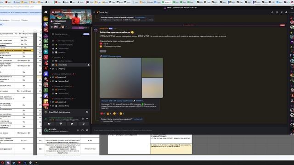Viewport: 294px width, 165px height.
Task: Click the Opera icon in the taskbar
Action: [2, 163]
